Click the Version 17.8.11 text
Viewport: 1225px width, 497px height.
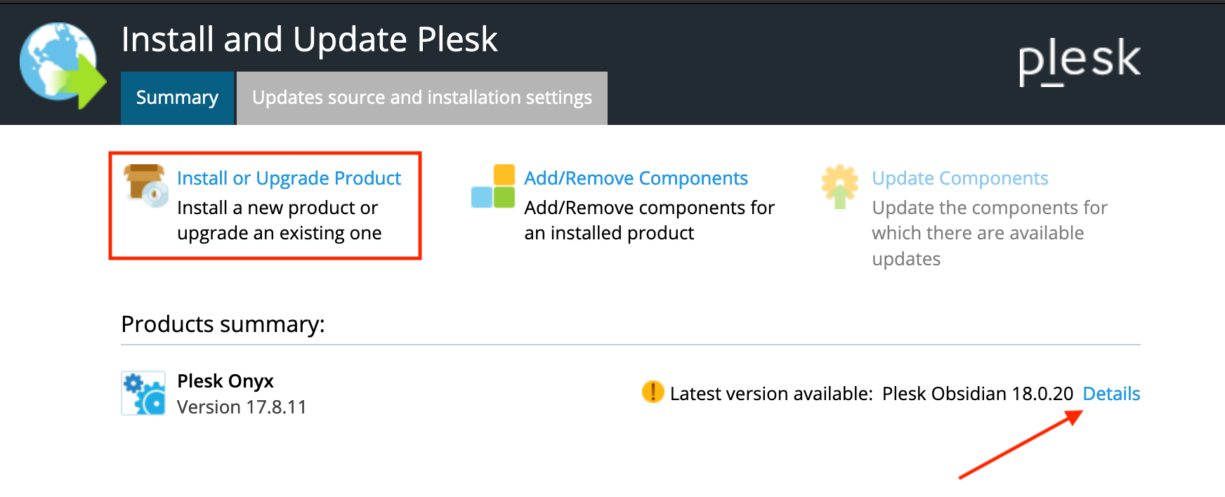point(242,407)
